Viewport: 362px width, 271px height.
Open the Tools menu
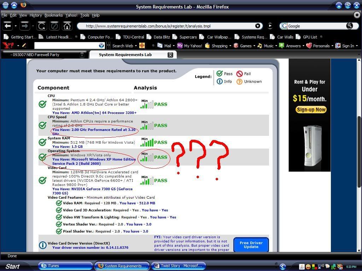pos(84,15)
